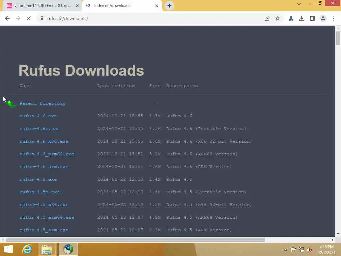Image resolution: width=341 pixels, height=256 pixels.
Task: Click the description 'Rufus 4.6 (ARM64 Version)'
Action: click(x=202, y=154)
